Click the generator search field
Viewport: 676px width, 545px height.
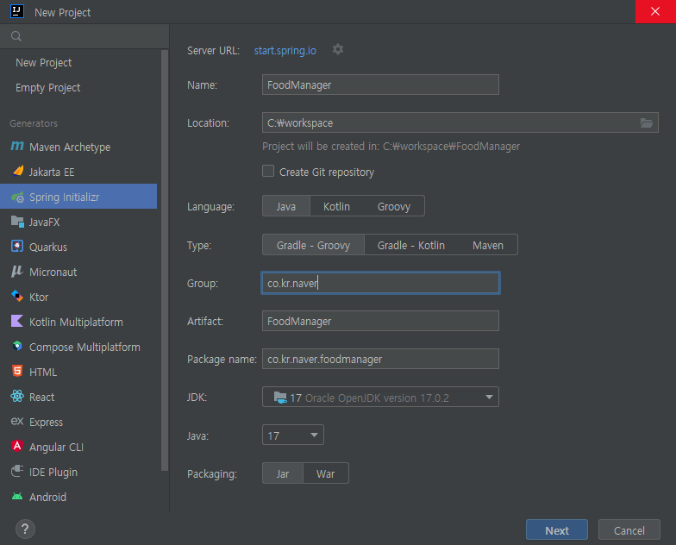pos(84,36)
